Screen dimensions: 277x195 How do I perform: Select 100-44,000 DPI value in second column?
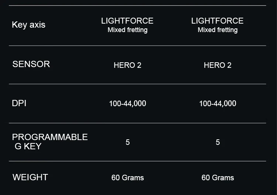(218, 104)
